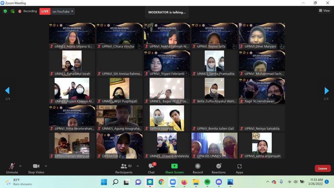Leave the meeting
The width and height of the screenshot is (334, 188).
(322, 168)
